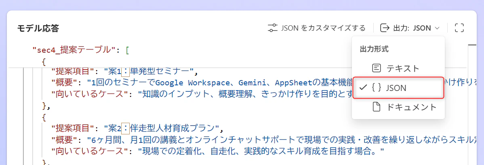This screenshot has width=484, height=165.
Task: Click the value starting 現場での定着化
Action: pos(261,151)
